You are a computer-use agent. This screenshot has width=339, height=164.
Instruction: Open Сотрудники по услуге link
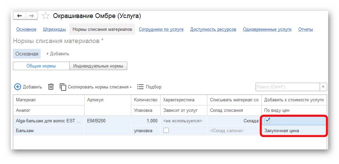tap(161, 29)
